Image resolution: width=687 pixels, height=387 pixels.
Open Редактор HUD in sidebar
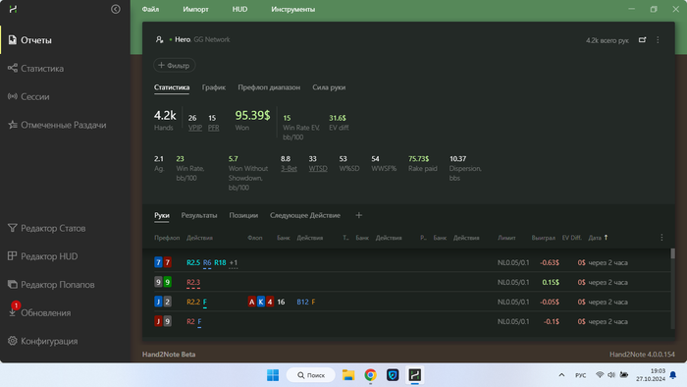click(x=65, y=256)
